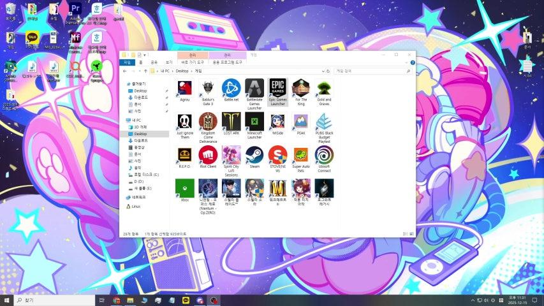
Task: Open Linux in the navigation pane
Action: (136, 207)
